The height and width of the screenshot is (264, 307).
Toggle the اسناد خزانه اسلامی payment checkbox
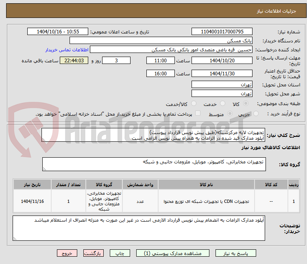coord(198,113)
